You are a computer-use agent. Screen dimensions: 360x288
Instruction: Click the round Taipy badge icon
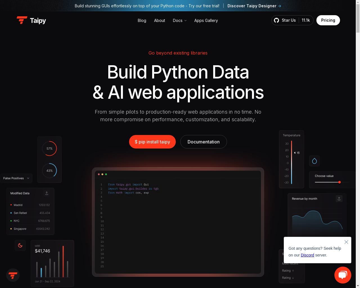(13, 275)
